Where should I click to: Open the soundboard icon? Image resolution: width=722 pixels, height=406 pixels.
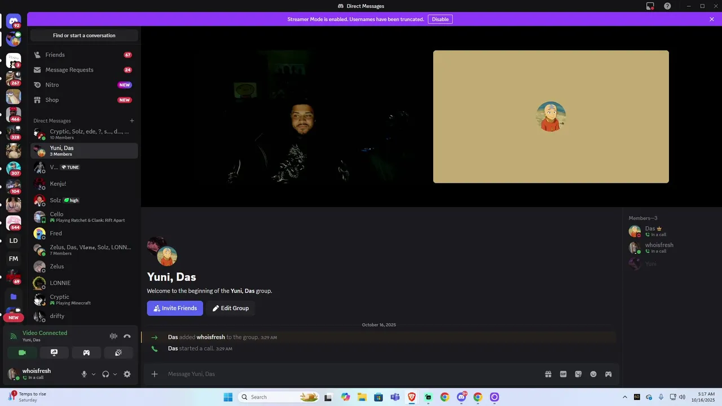click(118, 352)
